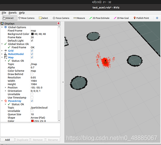Click the red PoseArray color swatch
The width and height of the screenshot is (161, 145).
[x=32, y=121]
